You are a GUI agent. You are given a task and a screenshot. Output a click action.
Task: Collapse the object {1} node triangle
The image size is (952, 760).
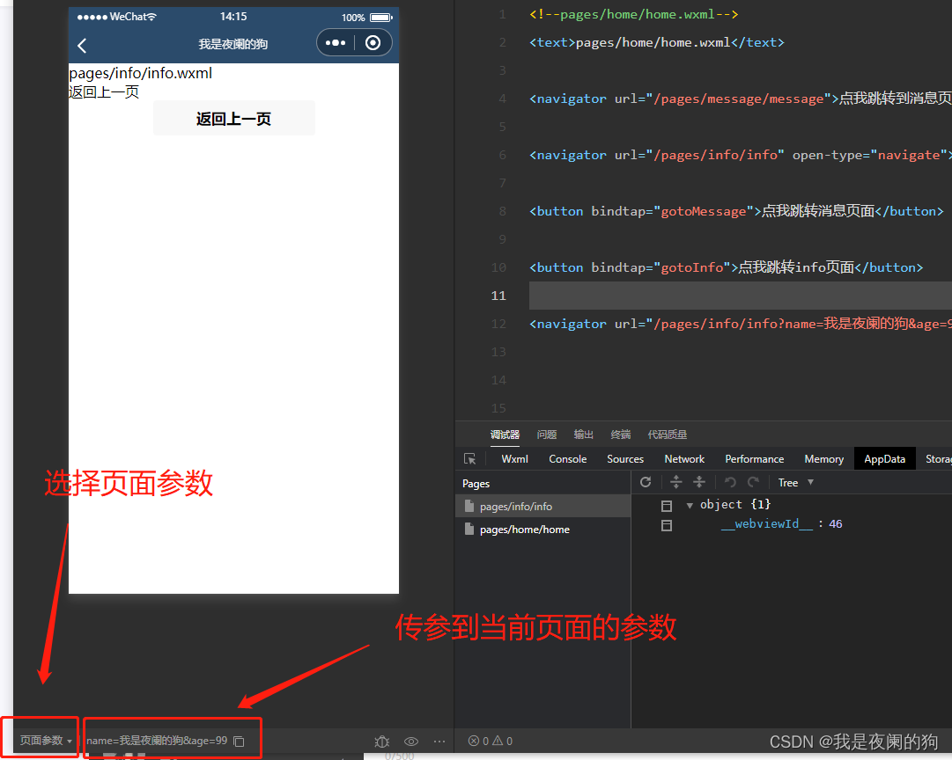(690, 505)
